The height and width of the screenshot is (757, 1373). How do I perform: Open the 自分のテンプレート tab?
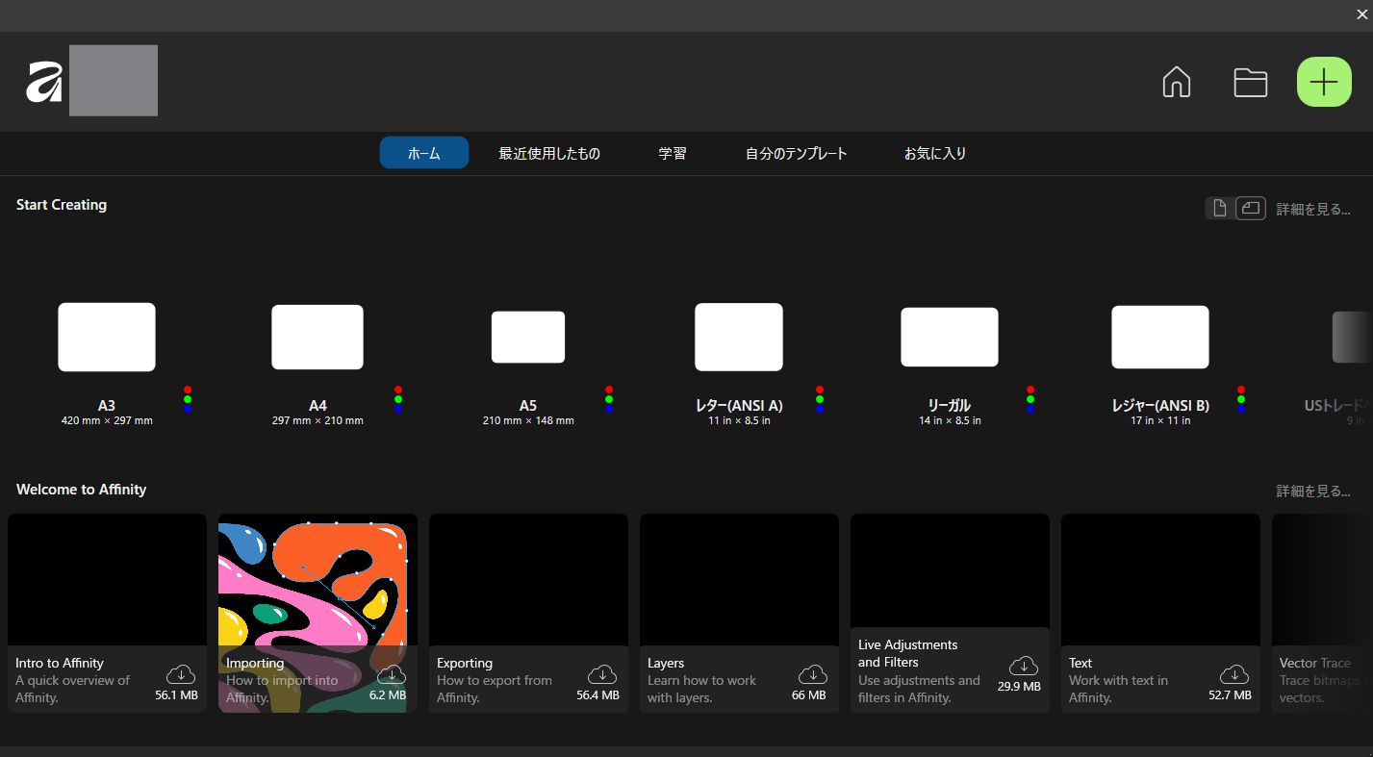(796, 153)
